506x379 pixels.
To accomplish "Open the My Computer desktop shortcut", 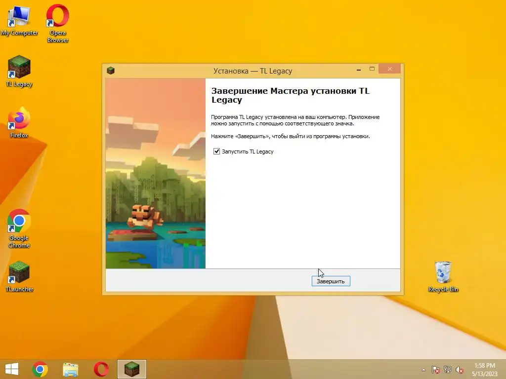I will tap(19, 20).
